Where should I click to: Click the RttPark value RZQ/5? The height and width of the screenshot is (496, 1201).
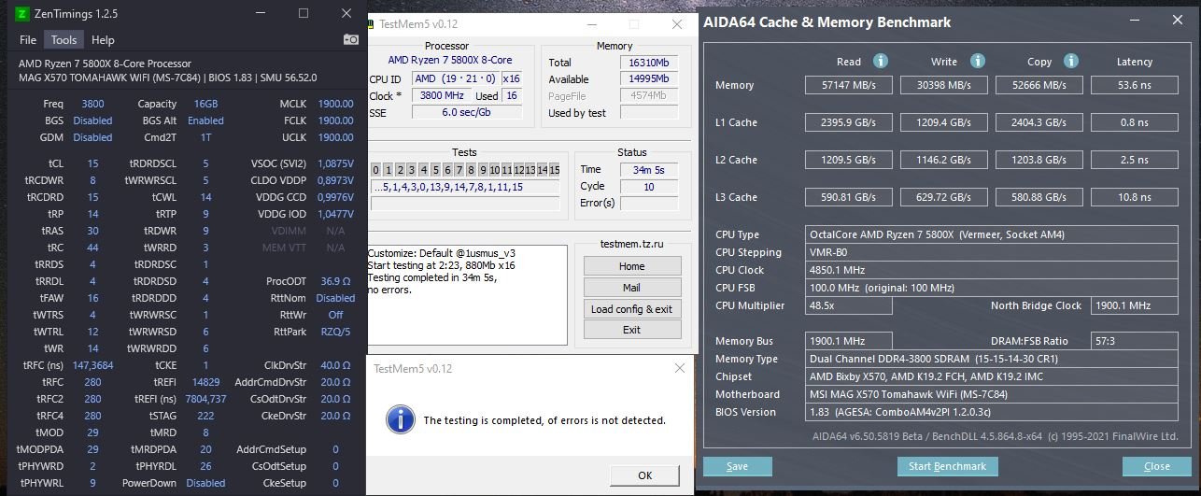(335, 332)
